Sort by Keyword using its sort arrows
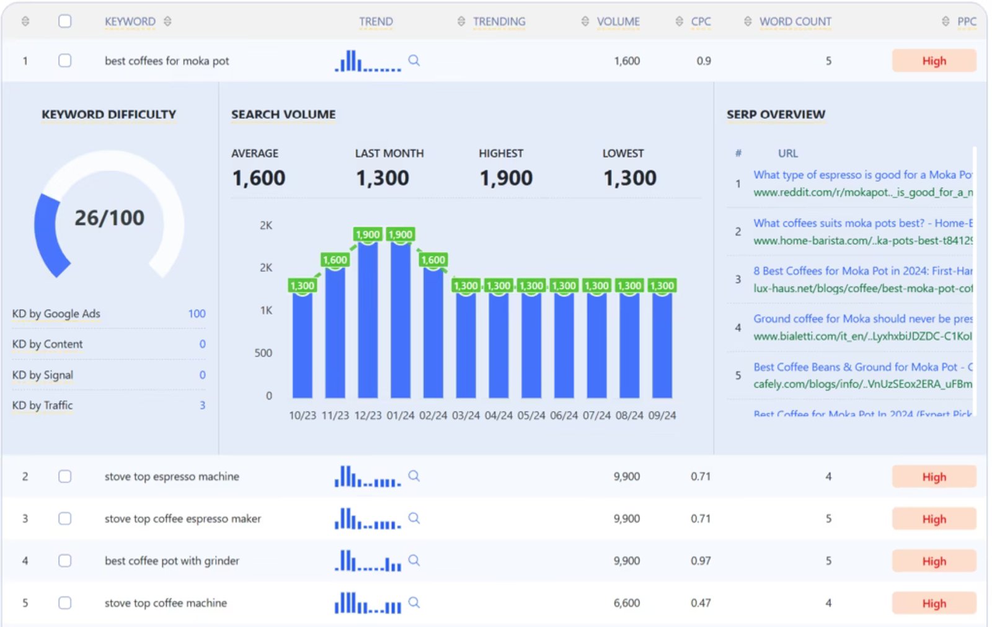This screenshot has width=992, height=627. [x=167, y=21]
